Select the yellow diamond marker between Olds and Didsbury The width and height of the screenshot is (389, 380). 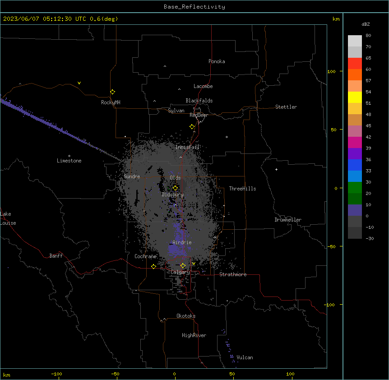pyautogui.click(x=175, y=188)
